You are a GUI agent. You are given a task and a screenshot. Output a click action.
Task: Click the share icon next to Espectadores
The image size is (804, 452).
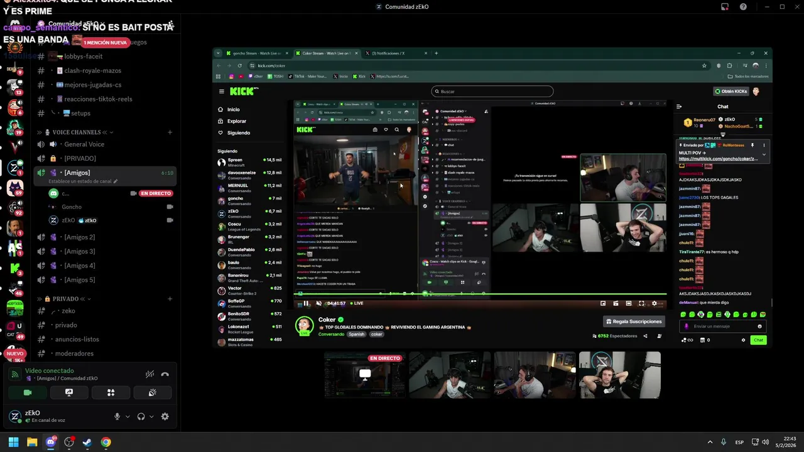[x=645, y=336]
